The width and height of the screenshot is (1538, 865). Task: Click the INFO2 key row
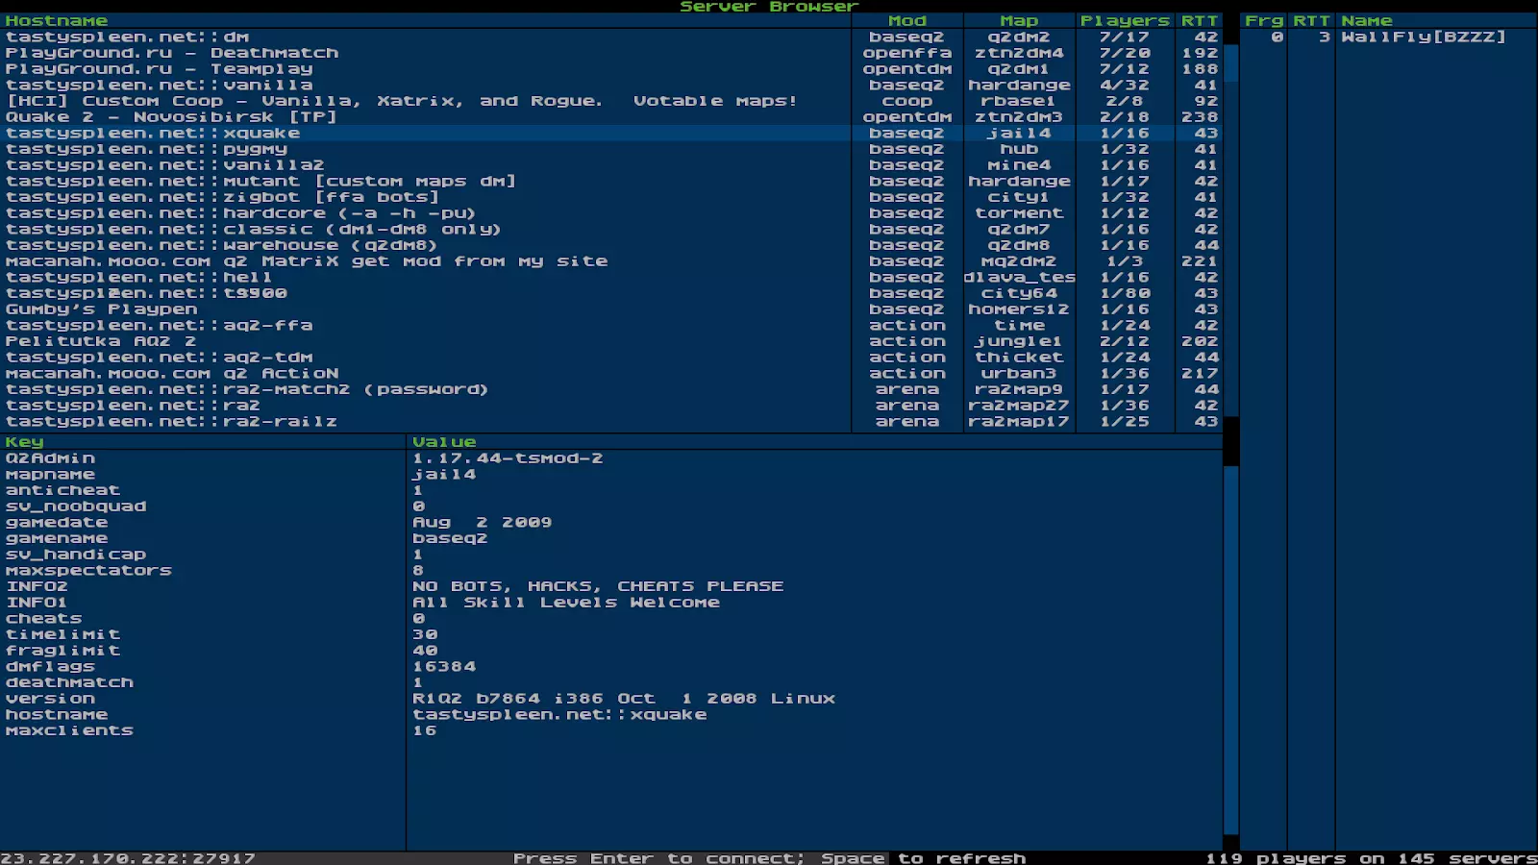611,586
